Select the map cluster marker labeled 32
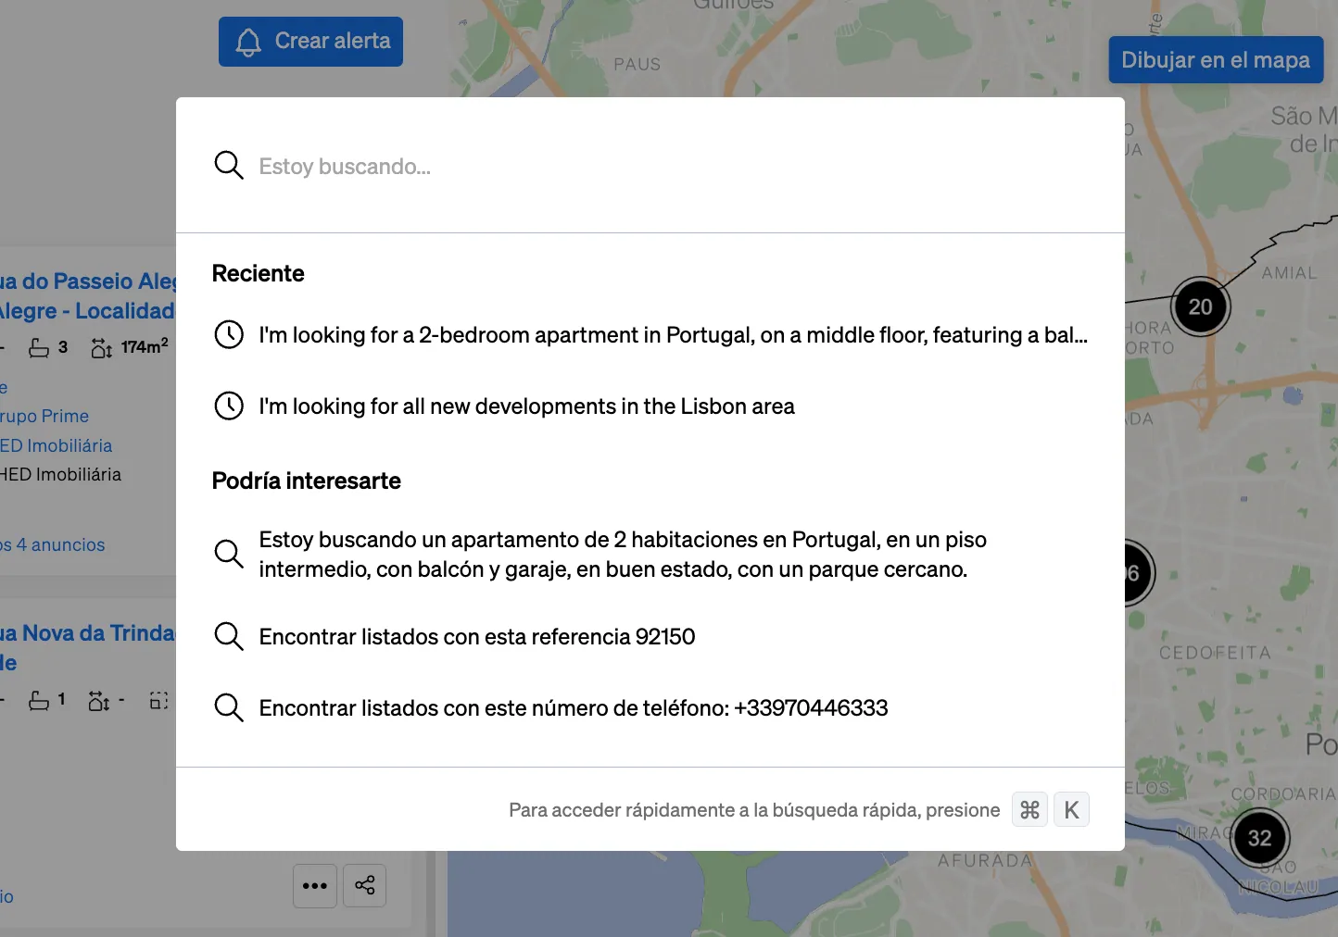The width and height of the screenshot is (1338, 937). click(1259, 838)
